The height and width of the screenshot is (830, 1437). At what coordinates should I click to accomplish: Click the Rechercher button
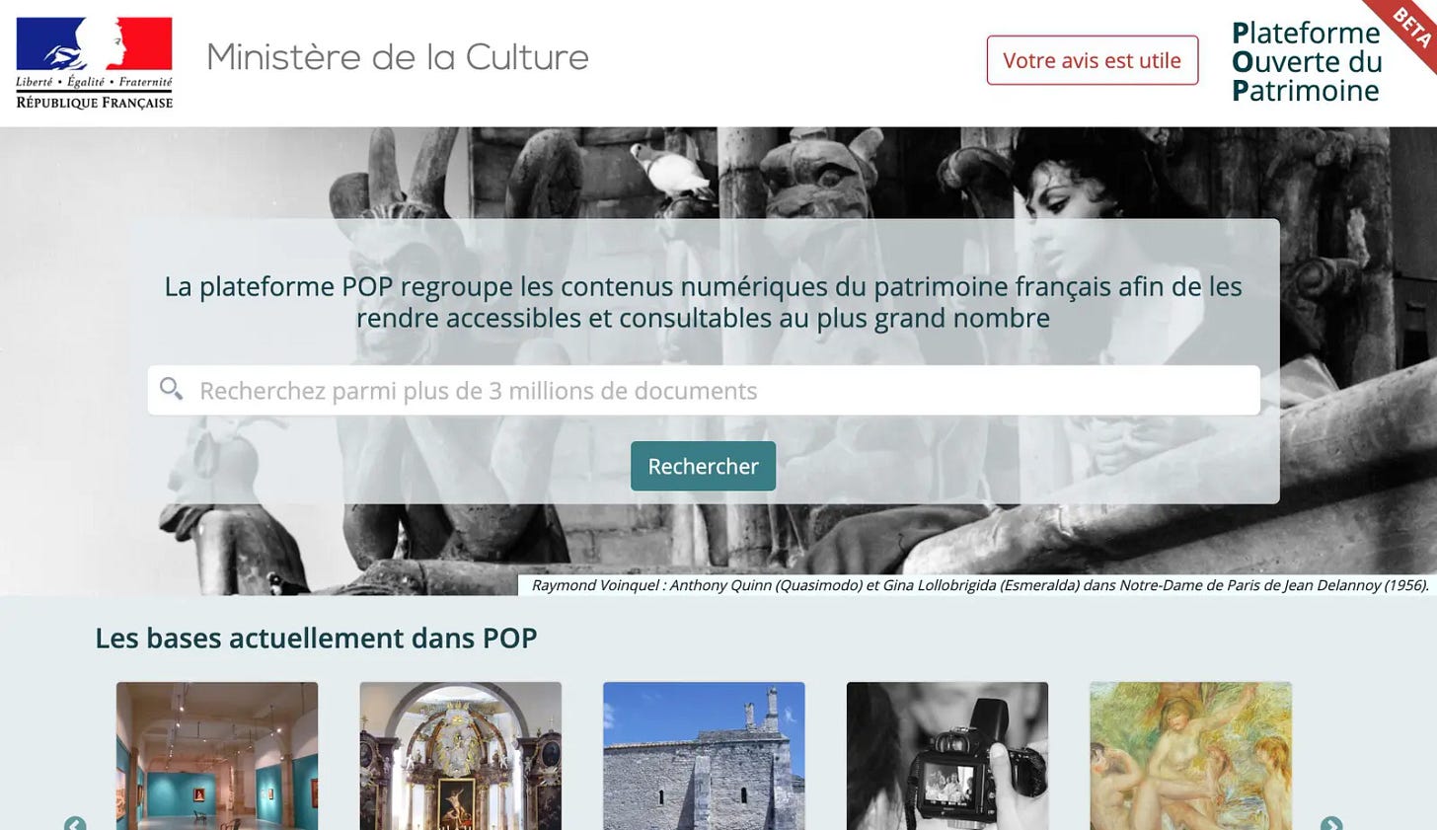coord(703,466)
